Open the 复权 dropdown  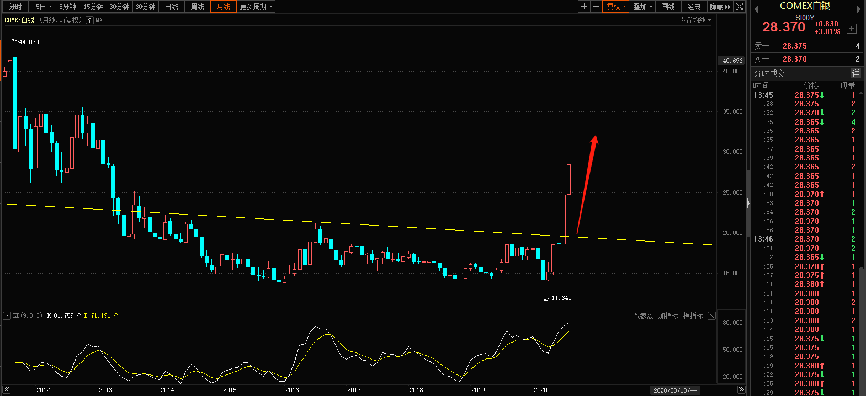coord(616,7)
